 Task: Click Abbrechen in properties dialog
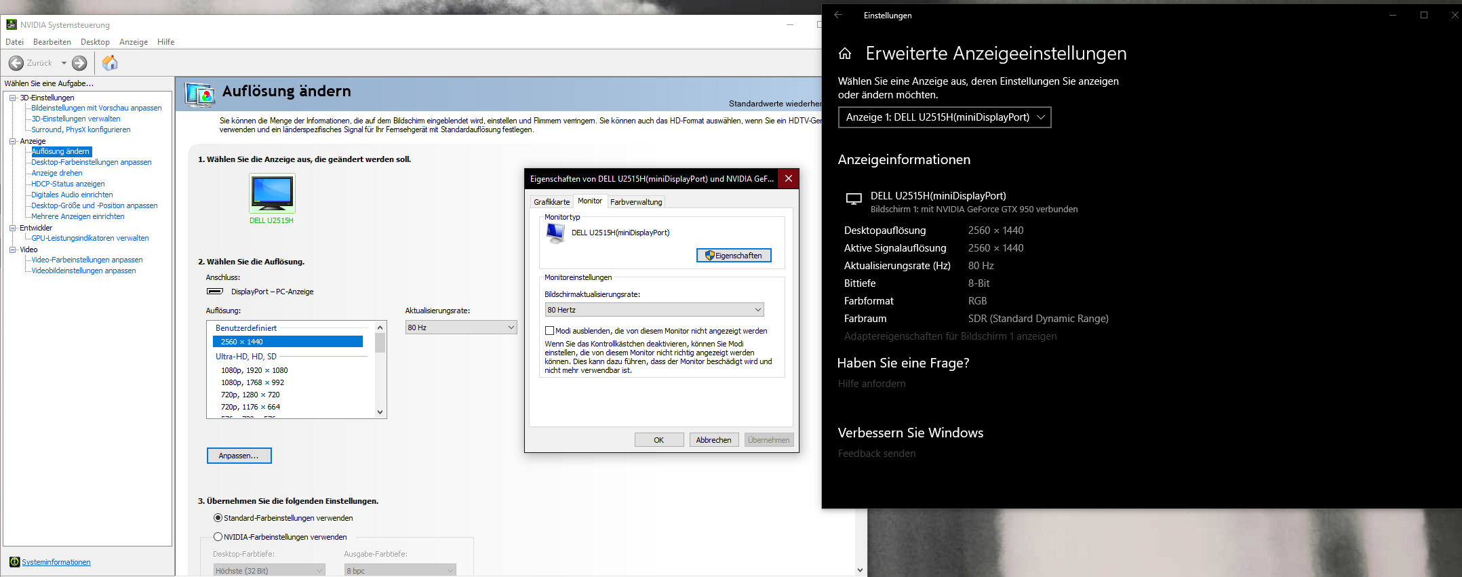click(x=713, y=440)
